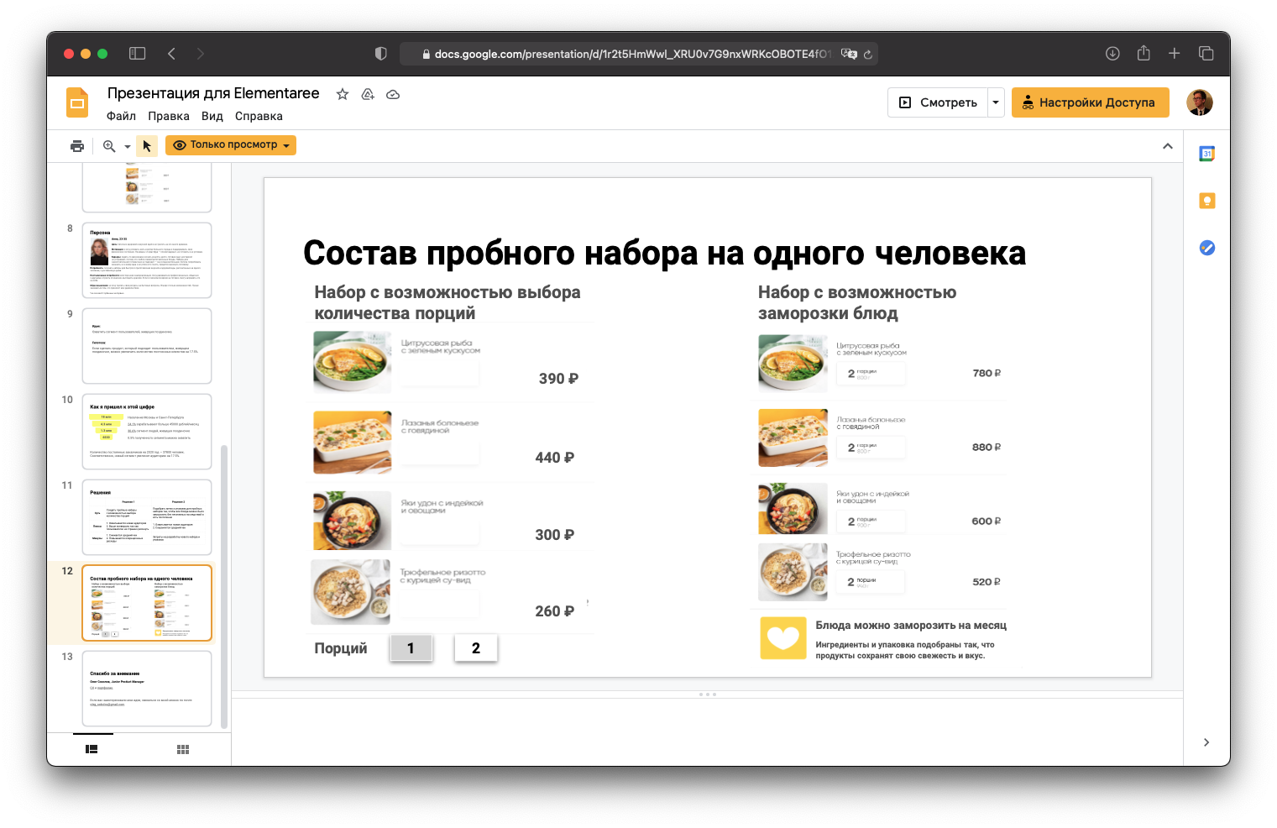Click the print icon in toolbar
Image resolution: width=1277 pixels, height=828 pixels.
click(77, 146)
